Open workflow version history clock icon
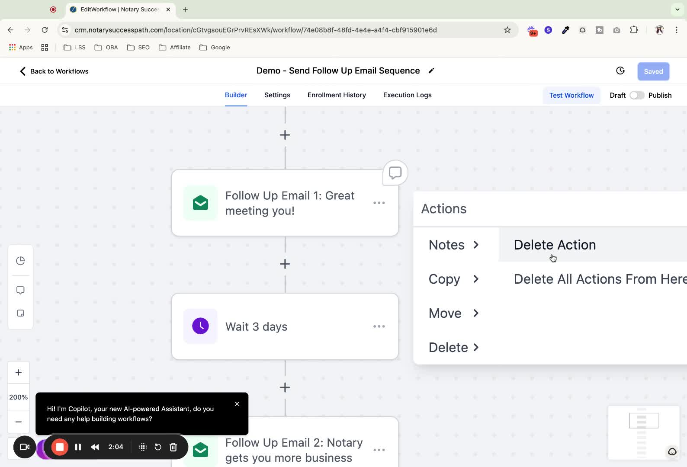Image resolution: width=687 pixels, height=467 pixels. pos(620,71)
